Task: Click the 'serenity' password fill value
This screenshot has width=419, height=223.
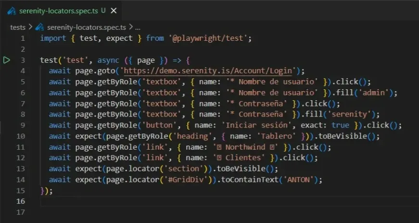Action: 350,114
